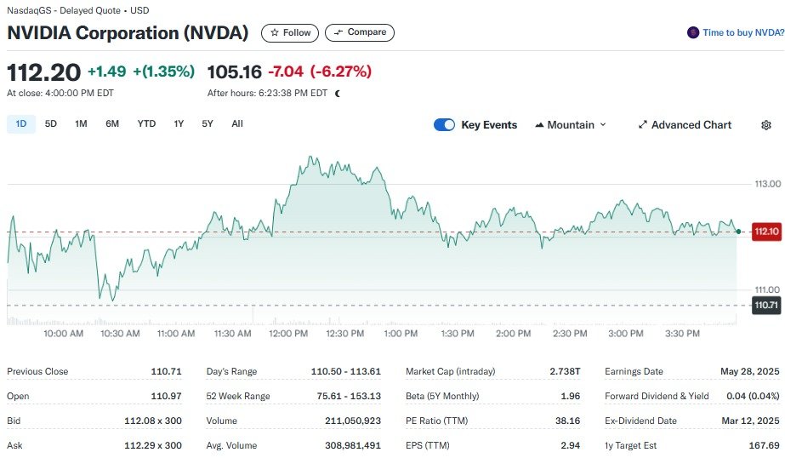Show the 1Y chart range
This screenshot has width=785, height=458.
(x=179, y=124)
